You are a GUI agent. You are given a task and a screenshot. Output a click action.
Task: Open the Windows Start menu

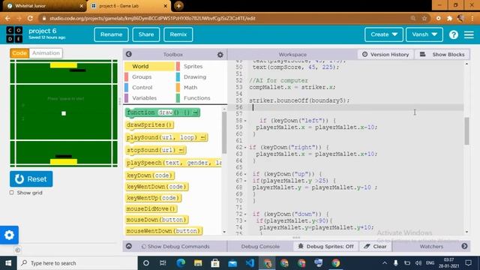(x=8, y=263)
